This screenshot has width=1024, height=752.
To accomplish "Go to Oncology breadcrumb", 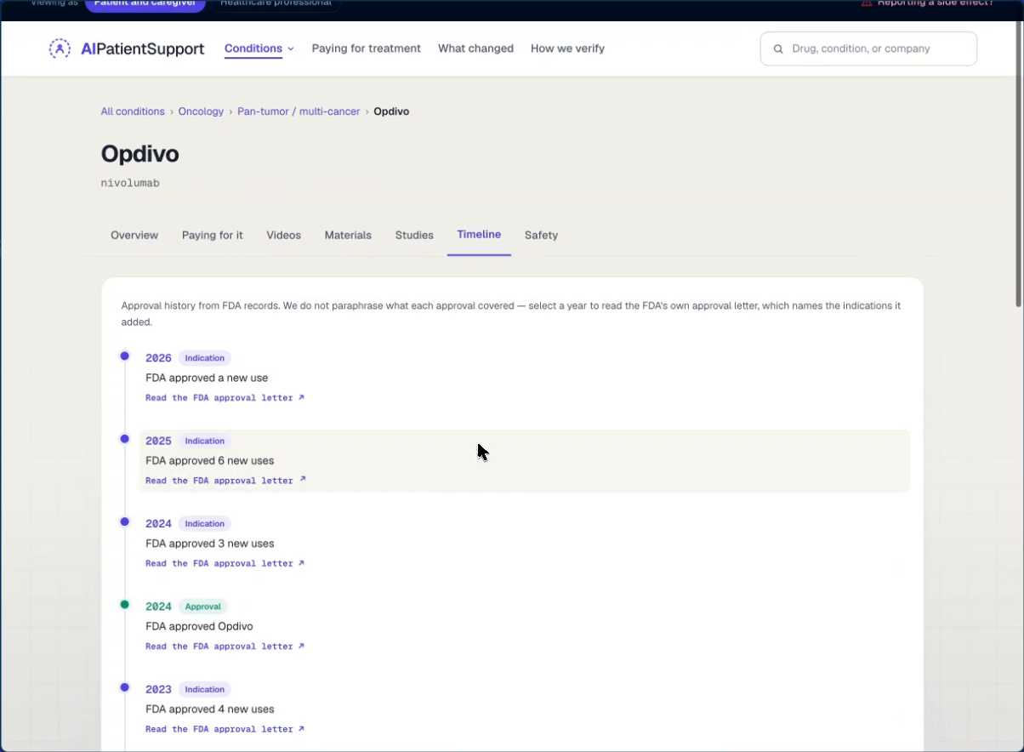I will (201, 111).
